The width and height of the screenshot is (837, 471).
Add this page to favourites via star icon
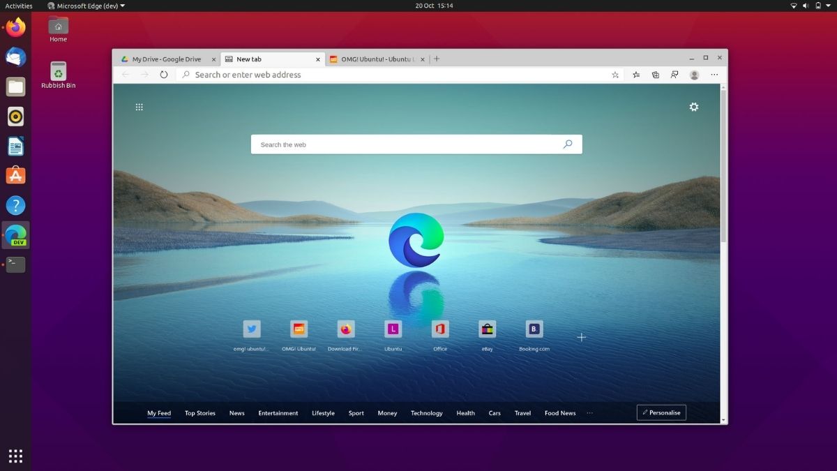click(x=614, y=75)
